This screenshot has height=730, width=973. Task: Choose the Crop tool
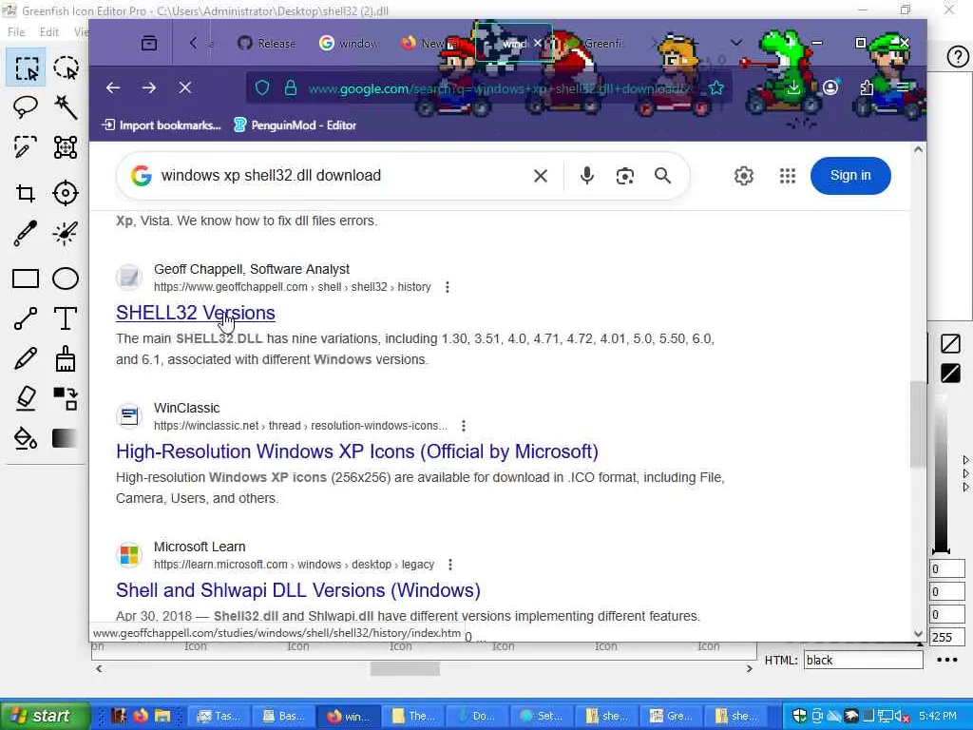click(26, 193)
